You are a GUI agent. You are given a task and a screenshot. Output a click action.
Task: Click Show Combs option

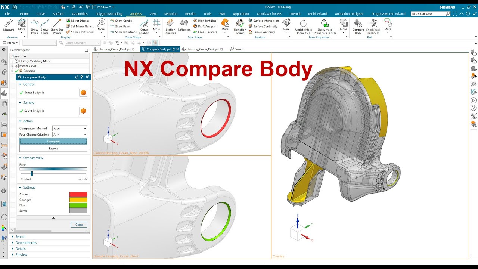[121, 21]
